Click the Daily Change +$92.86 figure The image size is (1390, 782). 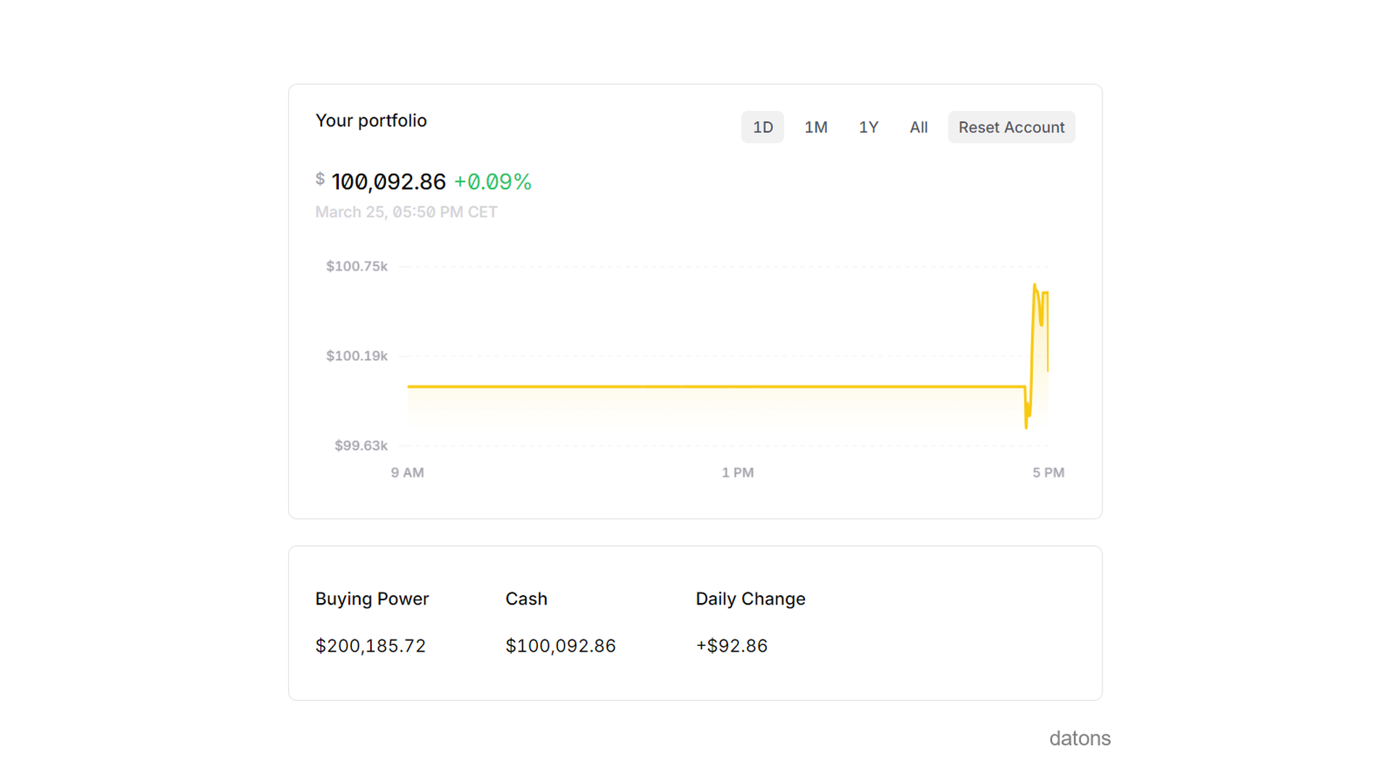pyautogui.click(x=731, y=645)
